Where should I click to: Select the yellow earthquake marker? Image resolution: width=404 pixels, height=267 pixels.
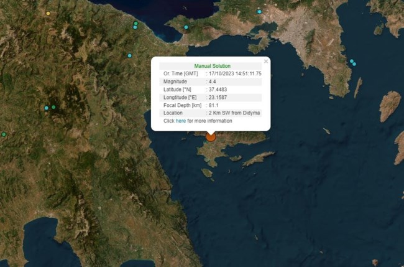pyautogui.click(x=48, y=14)
